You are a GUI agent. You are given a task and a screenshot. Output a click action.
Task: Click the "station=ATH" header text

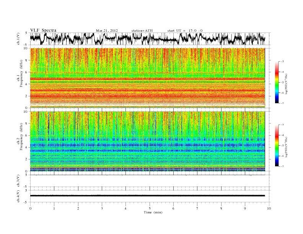point(142,31)
